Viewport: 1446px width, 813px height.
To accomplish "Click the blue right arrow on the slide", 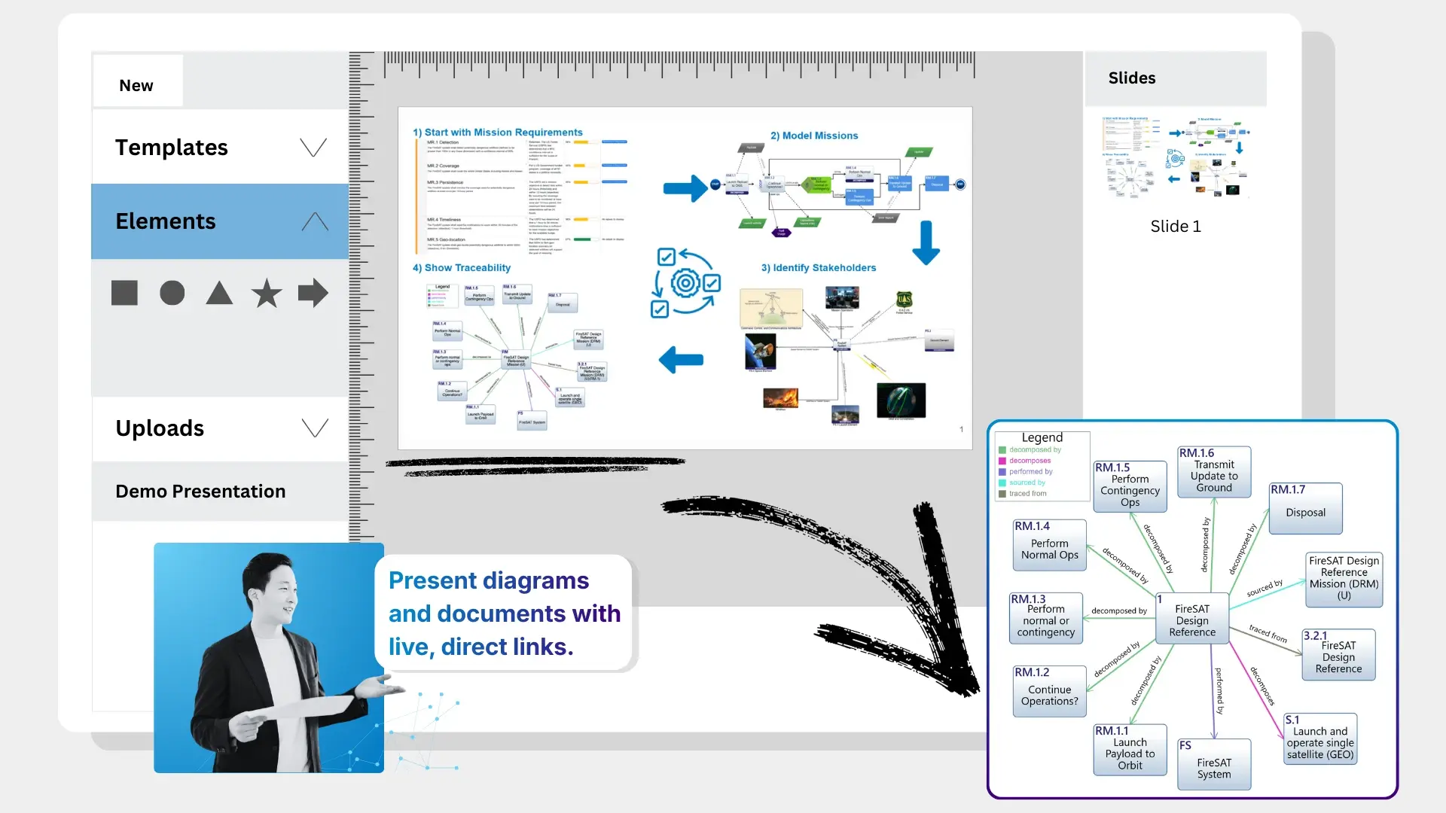I will pos(685,188).
